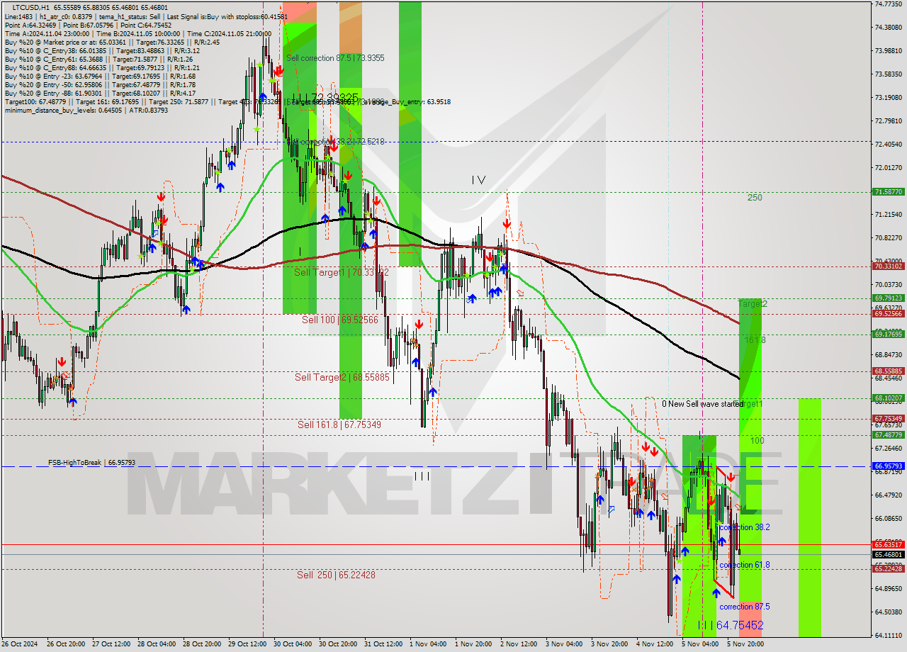Click the 67.48779 green price tag
Image resolution: width=907 pixels, height=652 pixels.
coord(888,434)
